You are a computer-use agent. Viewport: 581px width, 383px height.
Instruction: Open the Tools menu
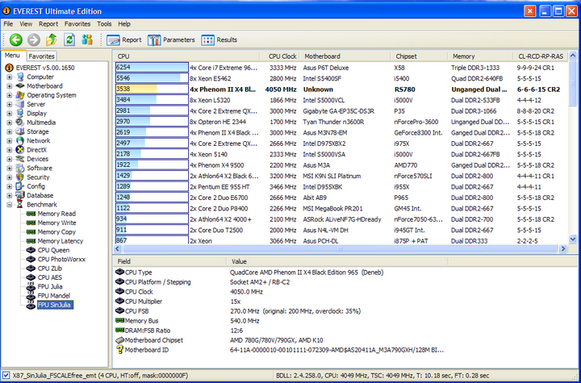click(x=104, y=23)
